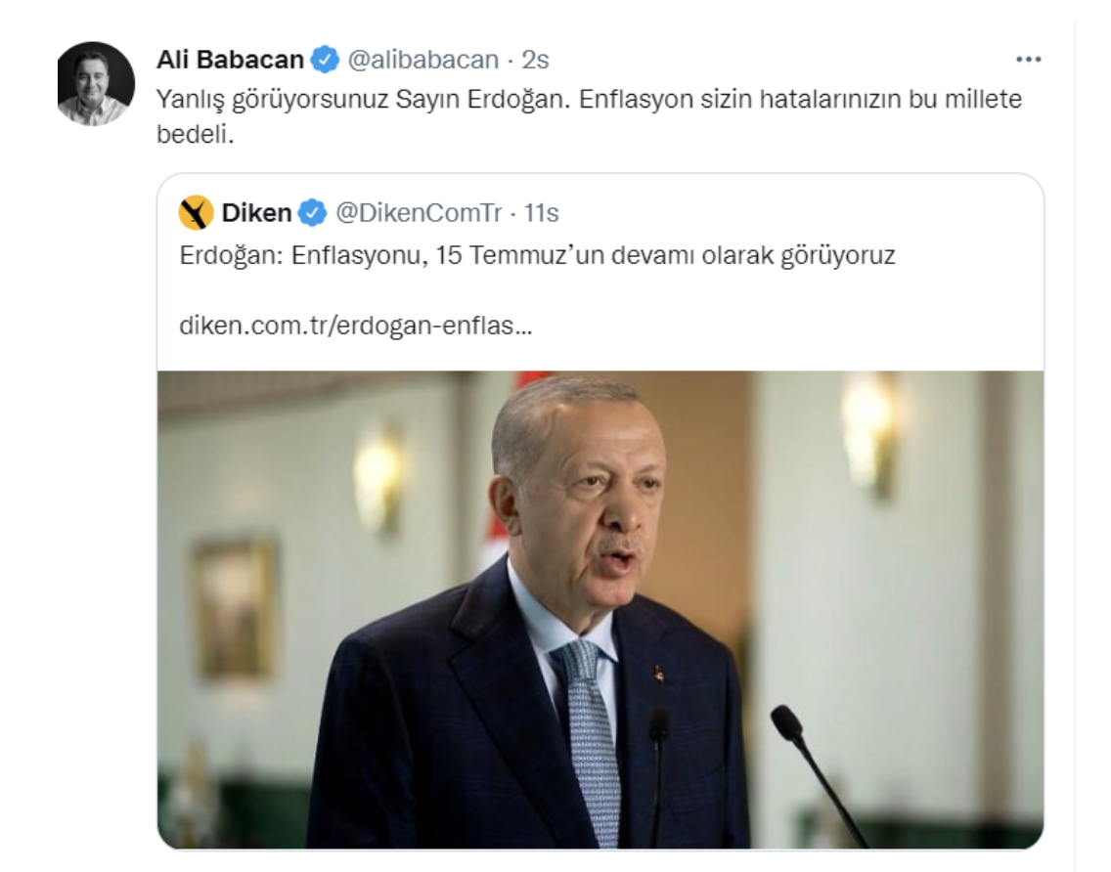1111x872 pixels.
Task: Click Ali Babacan's blue verified badge
Action: [326, 60]
